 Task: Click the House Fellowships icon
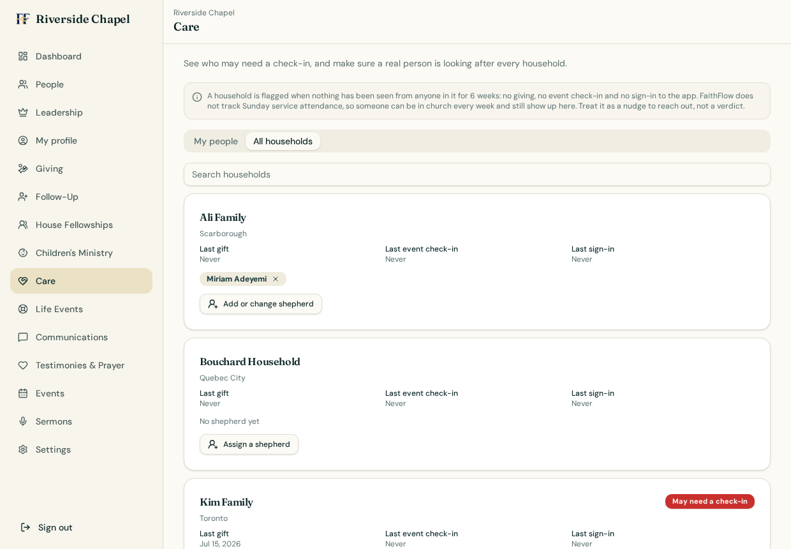coord(23,225)
